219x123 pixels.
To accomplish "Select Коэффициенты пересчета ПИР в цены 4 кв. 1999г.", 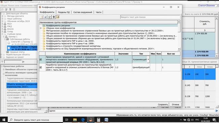I will 70,43.
